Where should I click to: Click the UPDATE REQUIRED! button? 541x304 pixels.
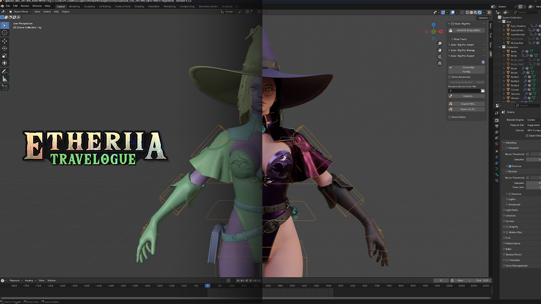[x=467, y=30]
